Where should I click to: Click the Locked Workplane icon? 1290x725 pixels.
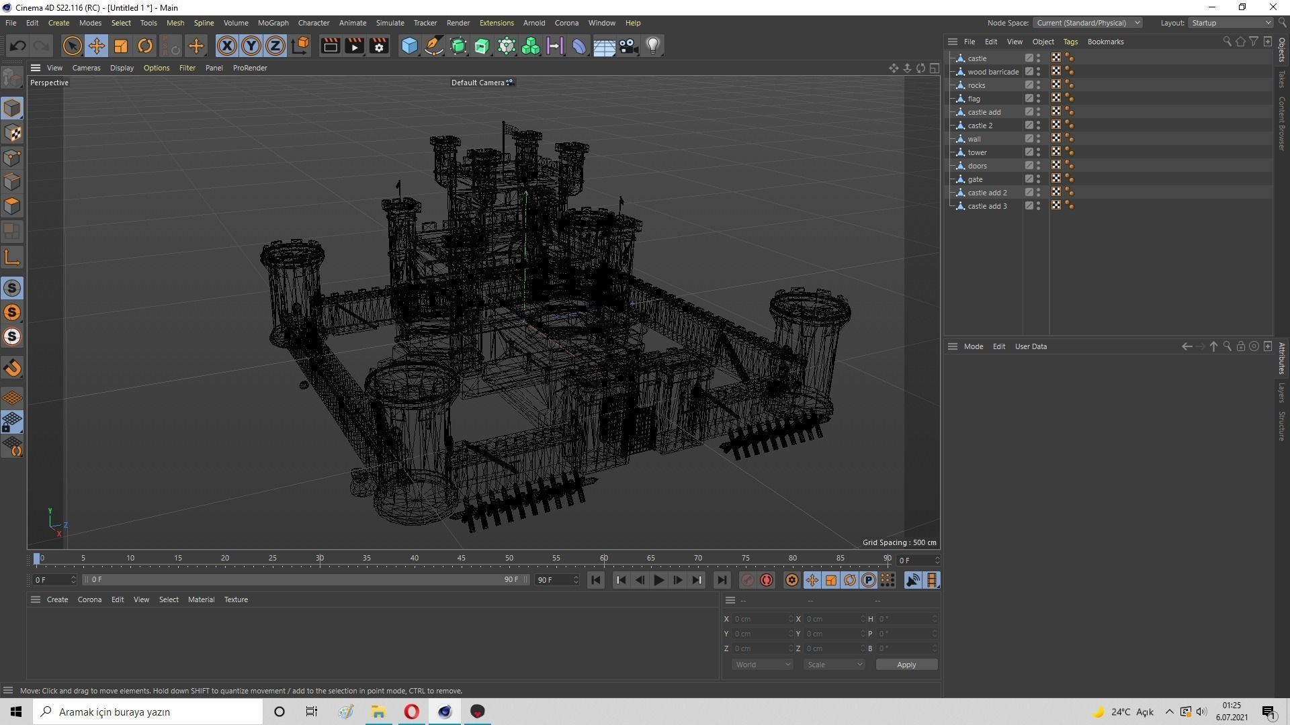pyautogui.click(x=12, y=422)
